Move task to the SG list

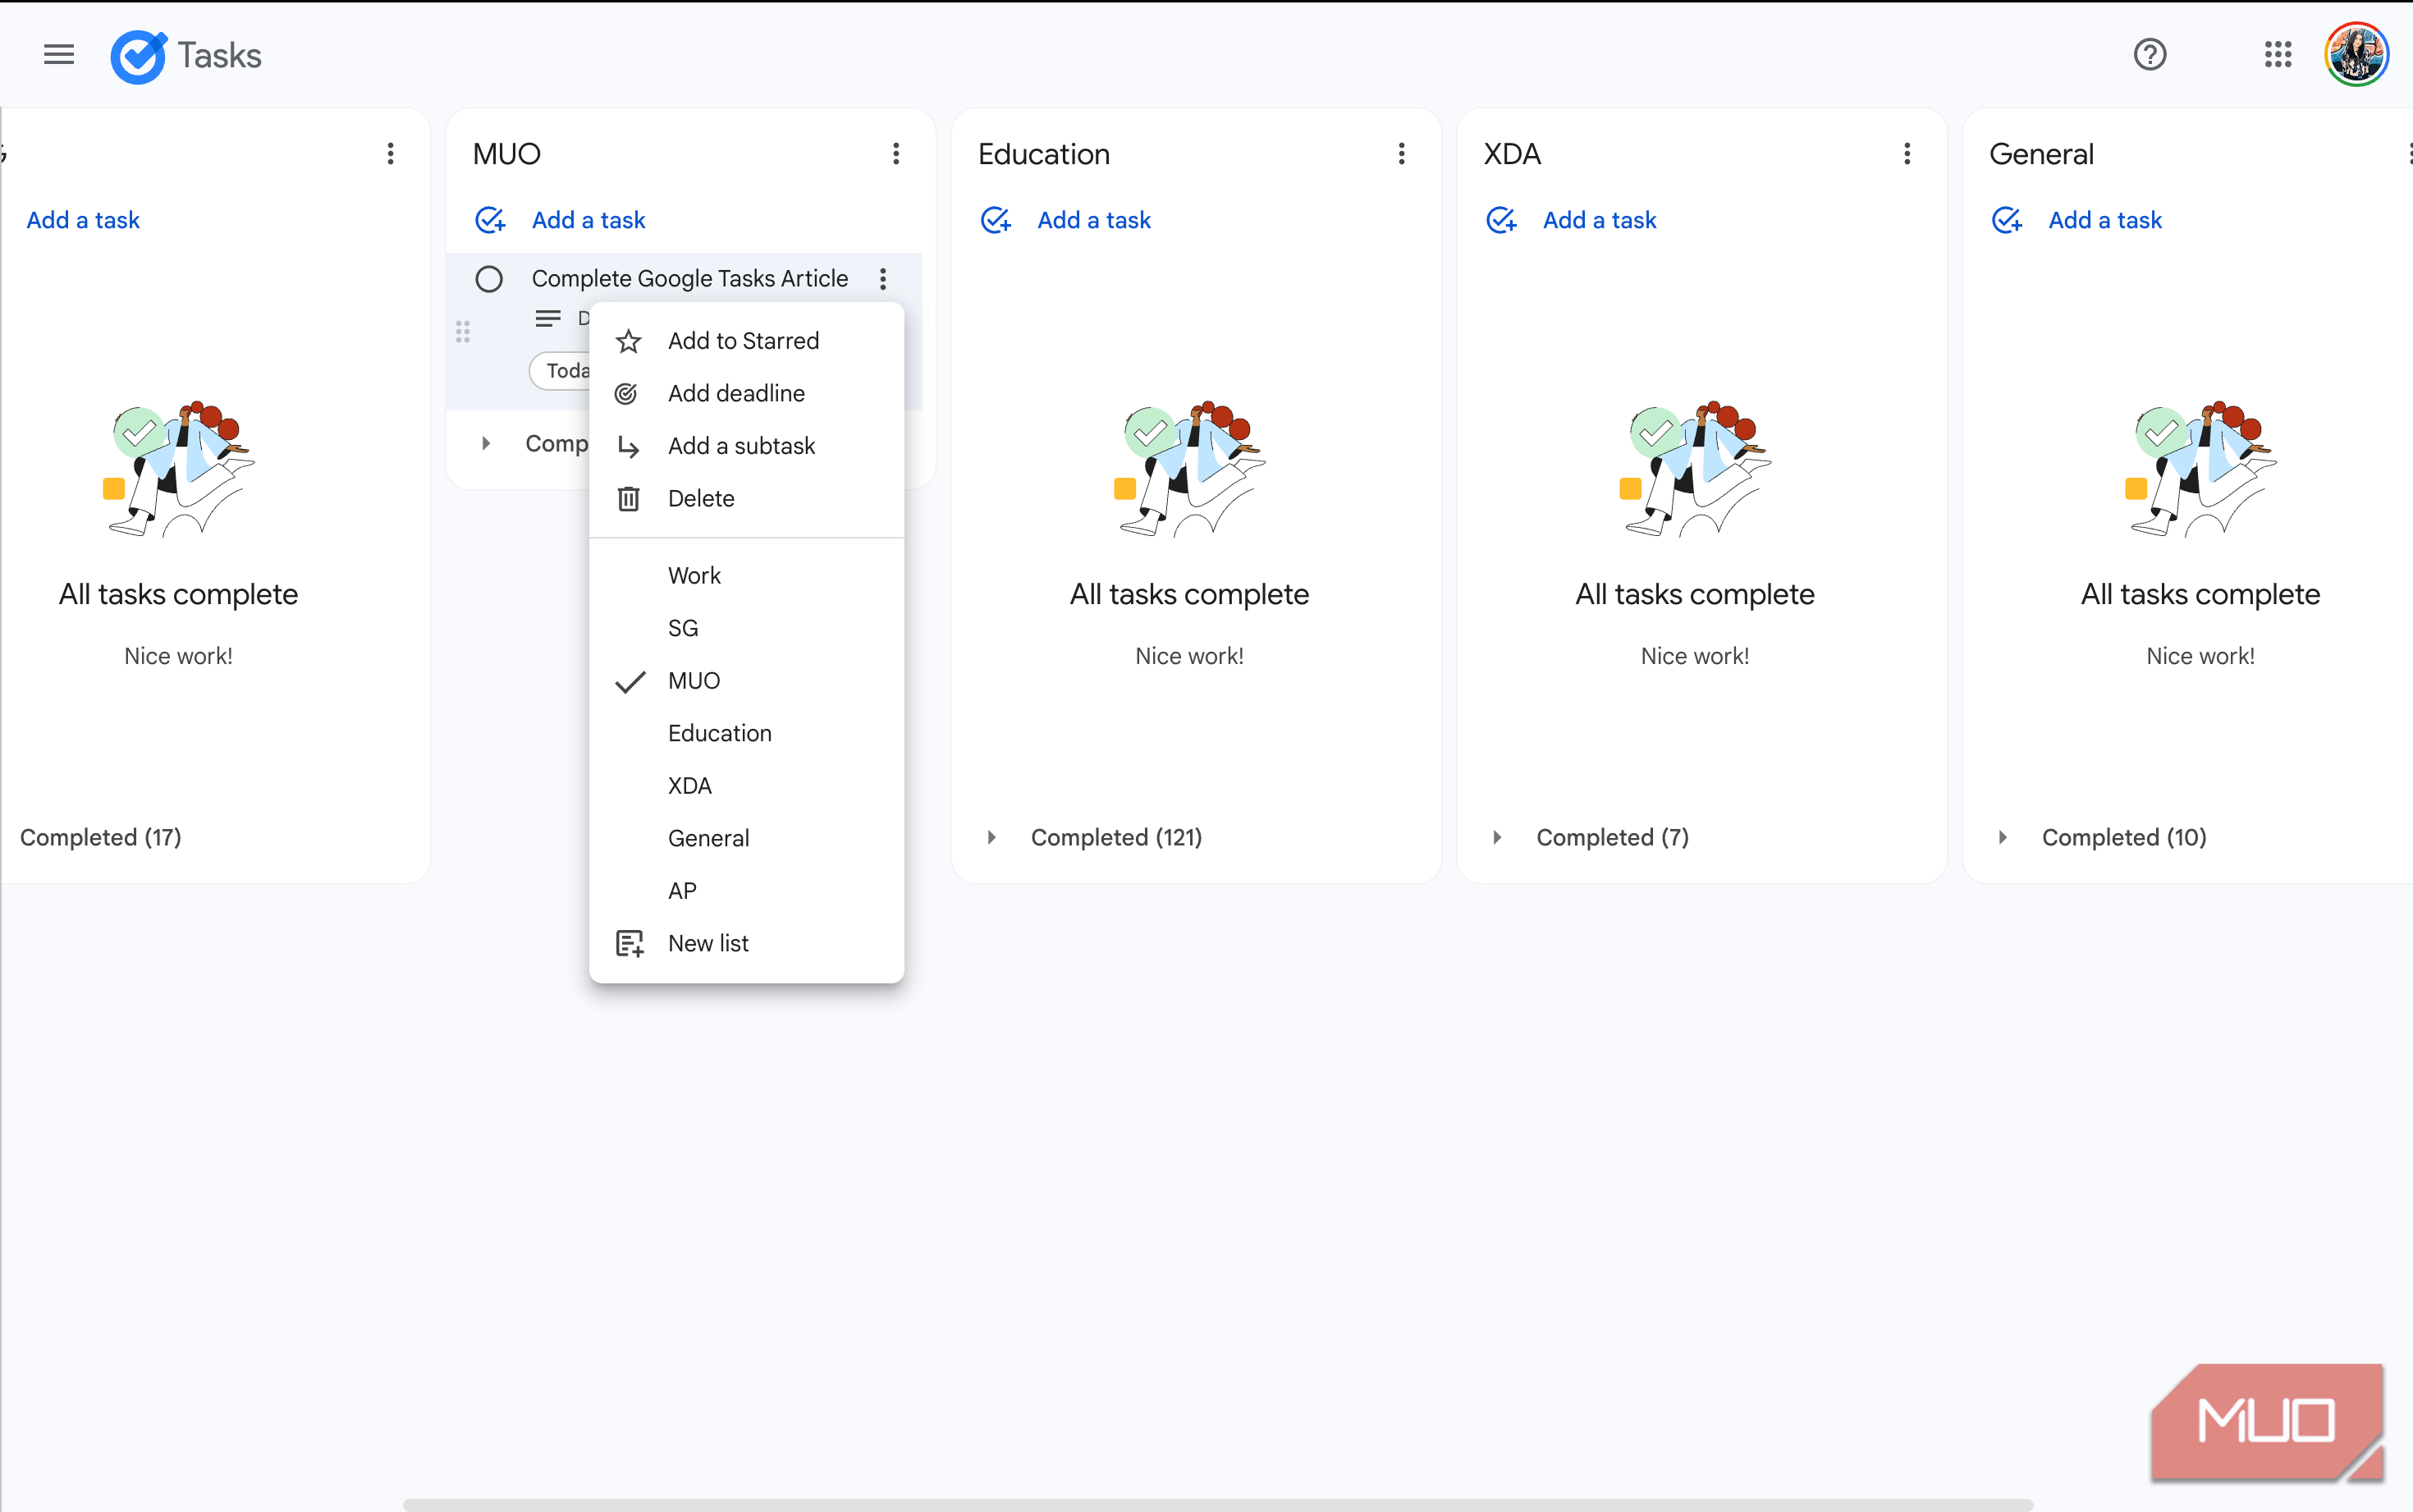click(747, 628)
